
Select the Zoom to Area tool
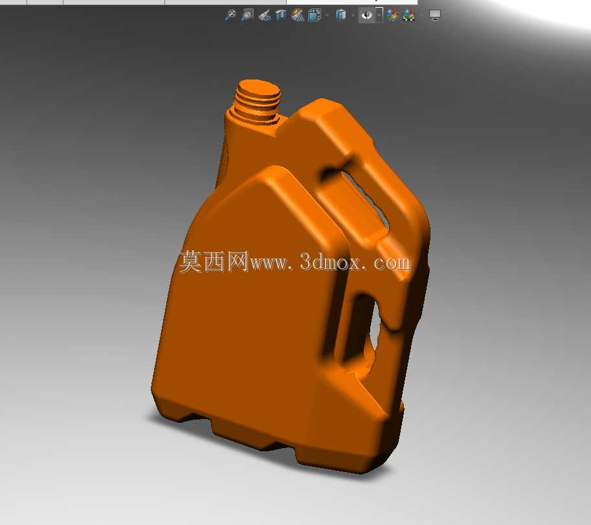tap(247, 15)
